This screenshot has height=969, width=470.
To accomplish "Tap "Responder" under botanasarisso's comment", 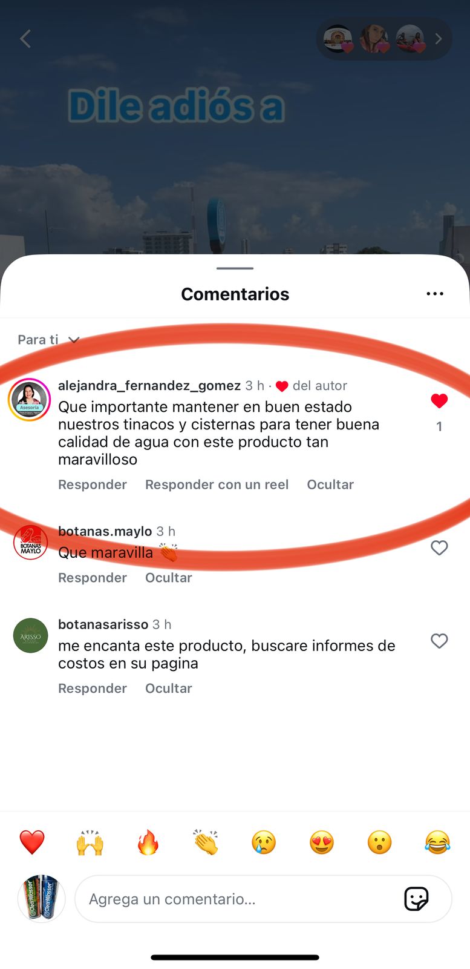I will [x=93, y=689].
